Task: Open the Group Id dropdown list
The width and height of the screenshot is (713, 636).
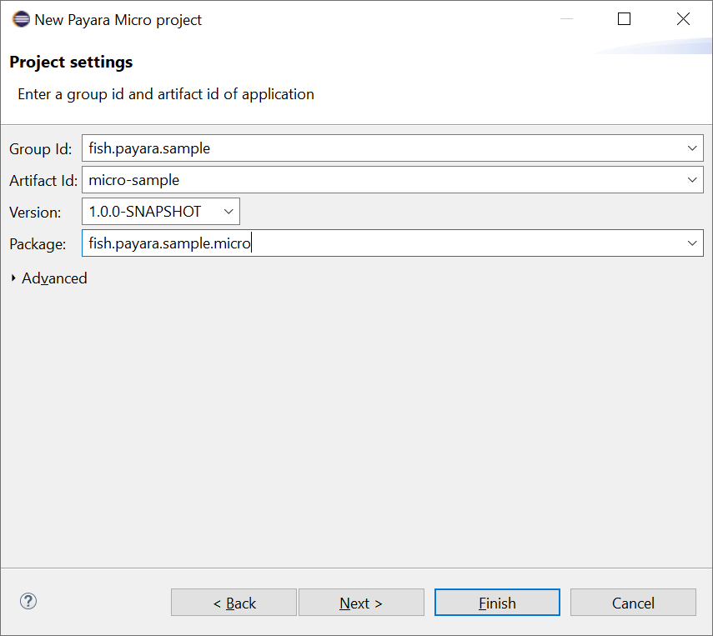Action: point(692,148)
